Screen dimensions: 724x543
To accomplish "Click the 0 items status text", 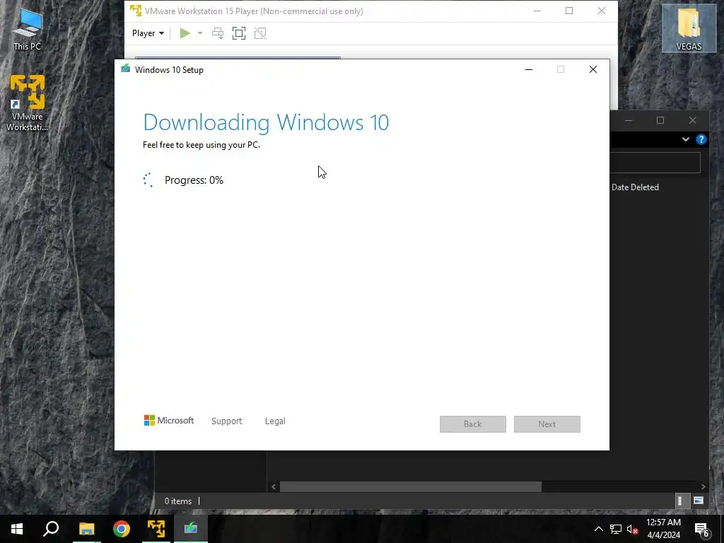I will point(177,501).
